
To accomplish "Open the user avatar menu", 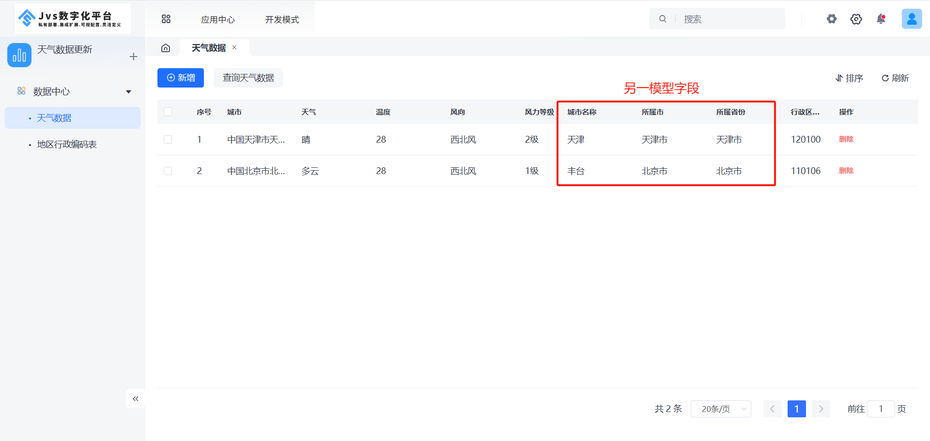I will click(x=912, y=19).
